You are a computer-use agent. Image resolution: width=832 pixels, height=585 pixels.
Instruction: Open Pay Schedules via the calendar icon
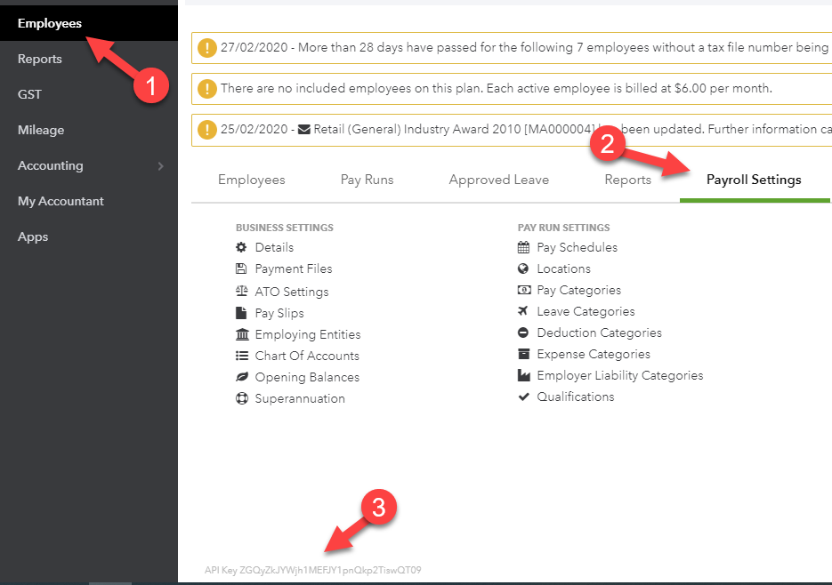pos(525,247)
